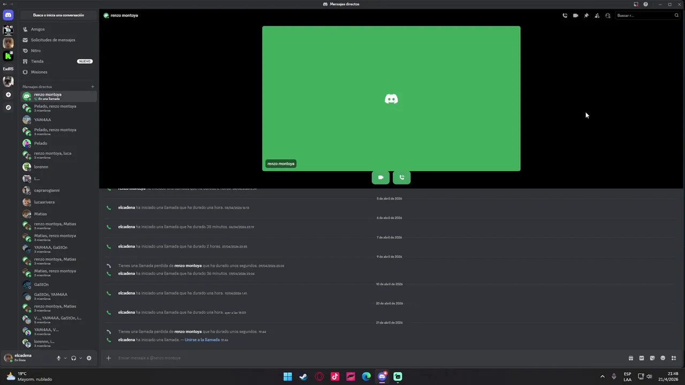Open the green K server icon
This screenshot has height=385, width=685.
(8, 56)
